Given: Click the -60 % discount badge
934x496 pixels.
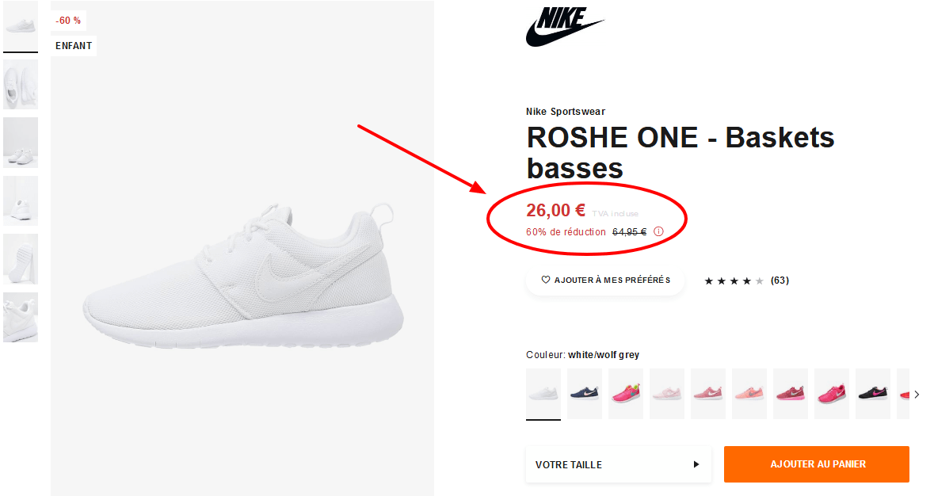Looking at the screenshot, I should [68, 20].
